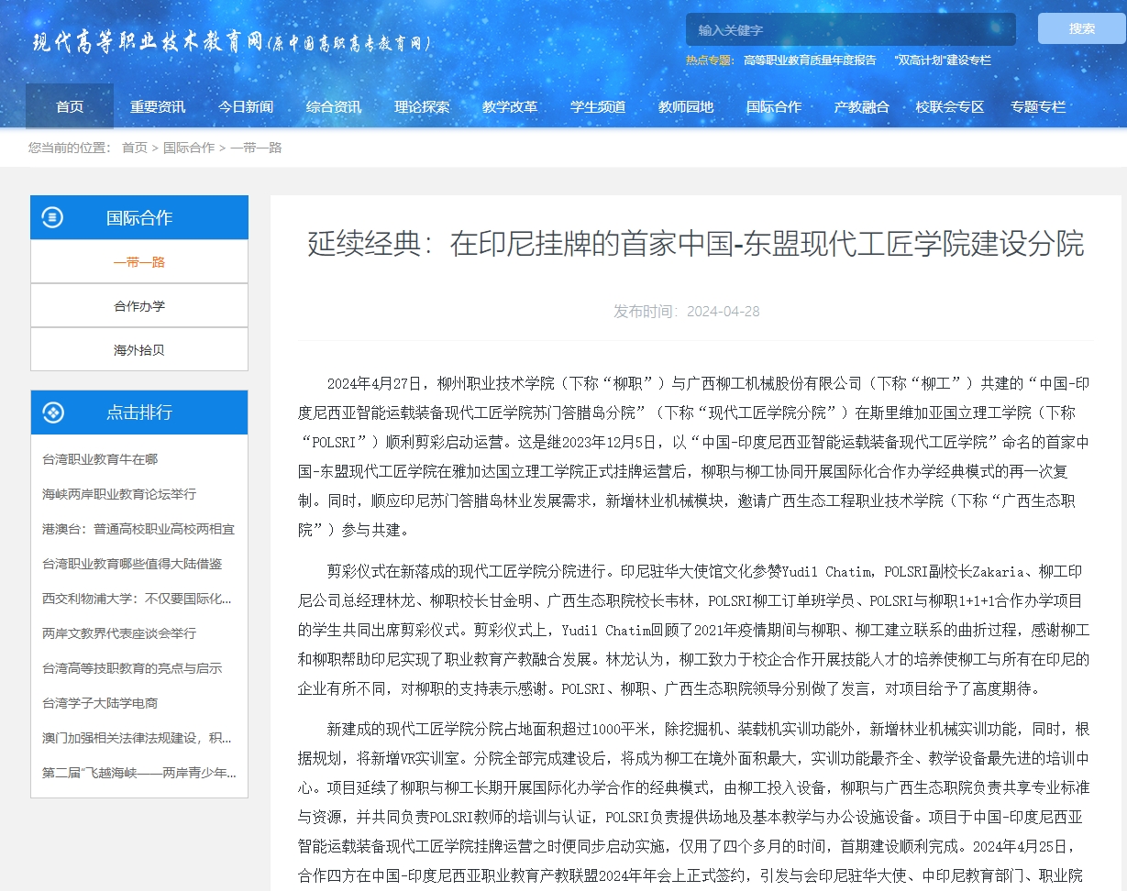Select 一带一路 in the sidebar
The image size is (1127, 891).
139,262
